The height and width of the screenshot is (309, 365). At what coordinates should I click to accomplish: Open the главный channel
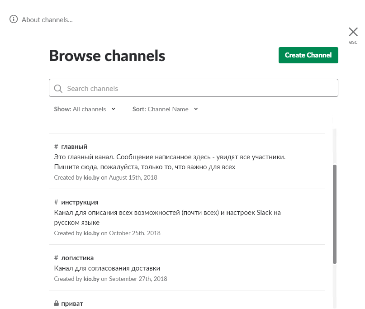(x=74, y=147)
